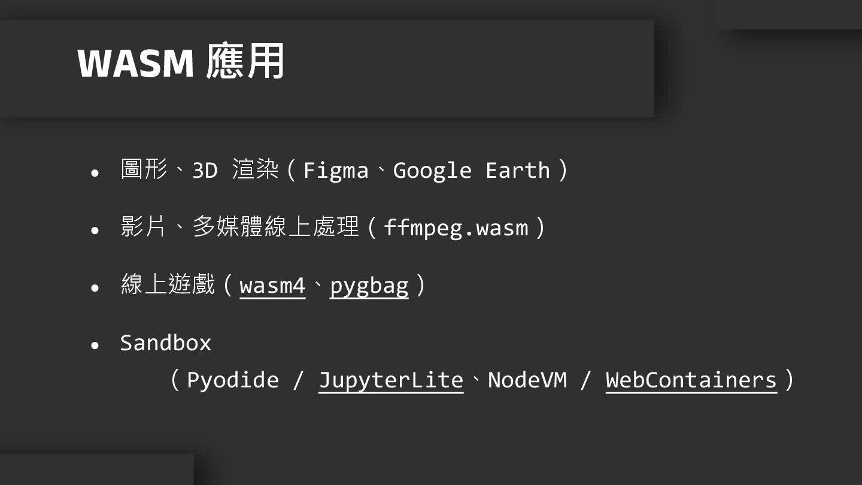Viewport: 862px width, 485px height.
Task: Open the wasm4 hyperlink
Action: [272, 286]
